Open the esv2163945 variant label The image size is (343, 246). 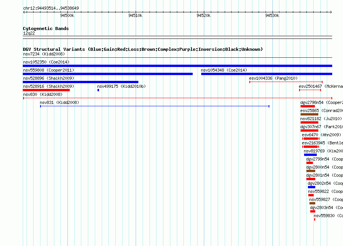(x=323, y=143)
